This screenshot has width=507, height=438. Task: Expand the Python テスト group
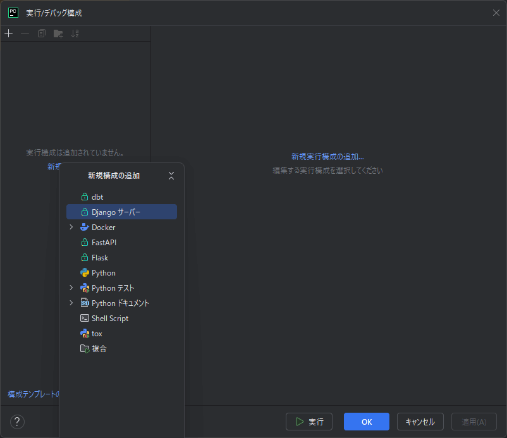[x=71, y=288]
